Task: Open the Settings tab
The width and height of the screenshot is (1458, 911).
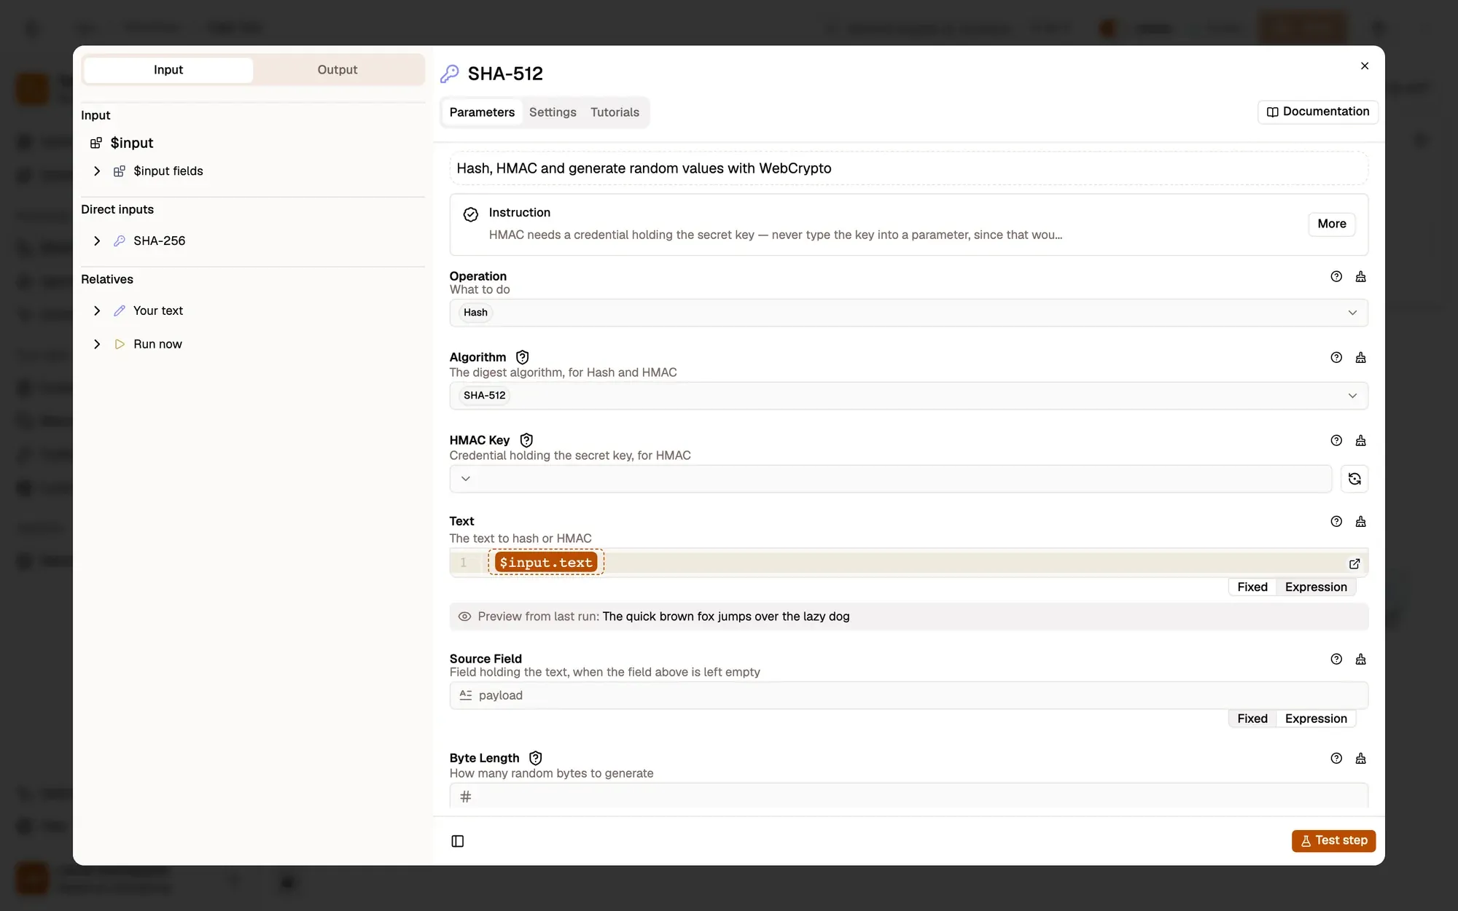Action: tap(553, 112)
